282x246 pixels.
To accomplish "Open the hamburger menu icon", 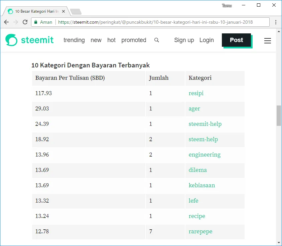I will [x=267, y=41].
